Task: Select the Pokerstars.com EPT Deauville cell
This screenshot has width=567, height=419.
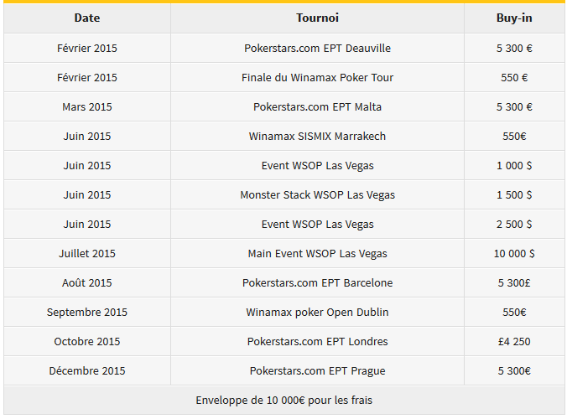Action: click(317, 48)
